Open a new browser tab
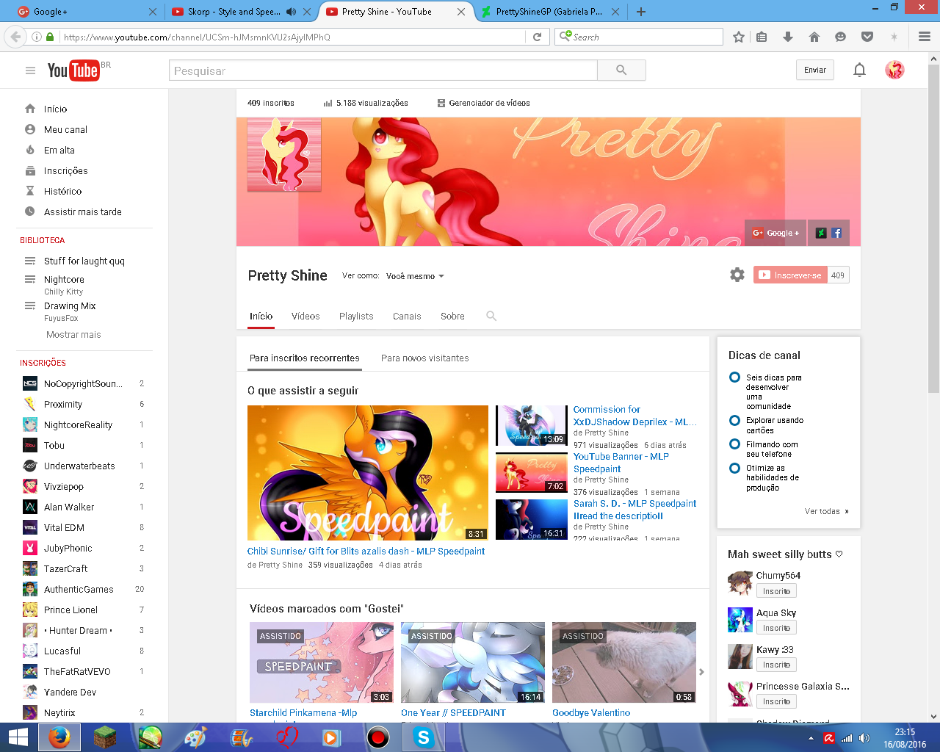 click(641, 12)
